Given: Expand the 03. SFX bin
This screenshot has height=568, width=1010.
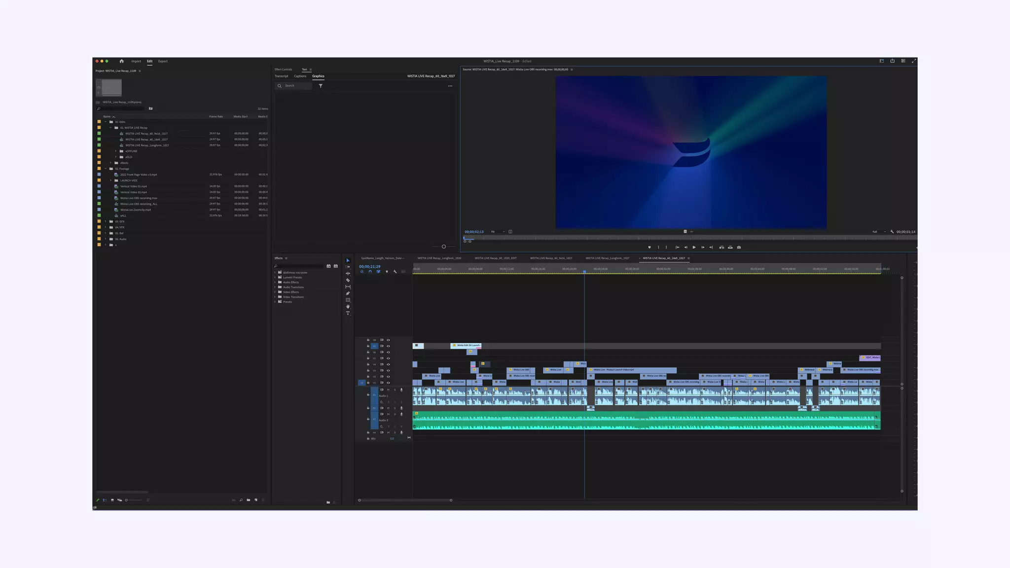Looking at the screenshot, I should 106,221.
